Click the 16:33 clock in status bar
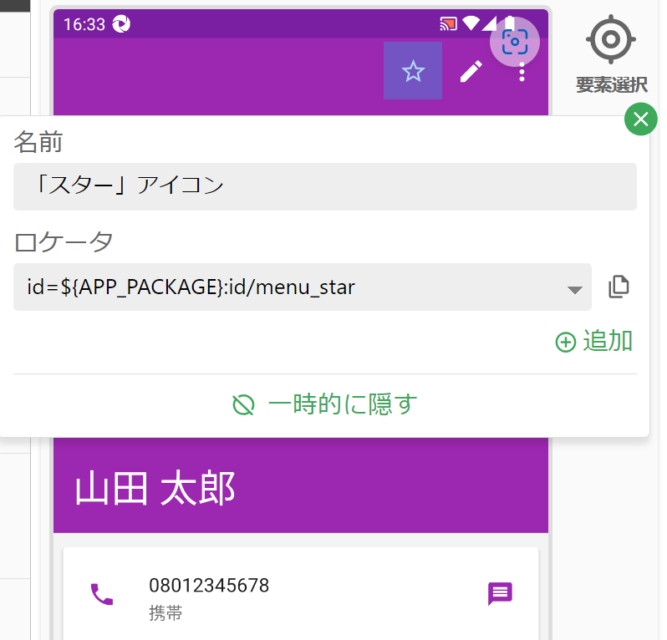 tap(84, 24)
